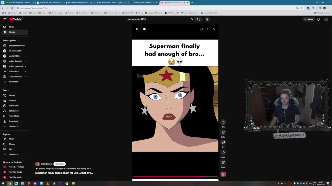
Task: Toggle closed captions on the Short
Action: point(201,29)
